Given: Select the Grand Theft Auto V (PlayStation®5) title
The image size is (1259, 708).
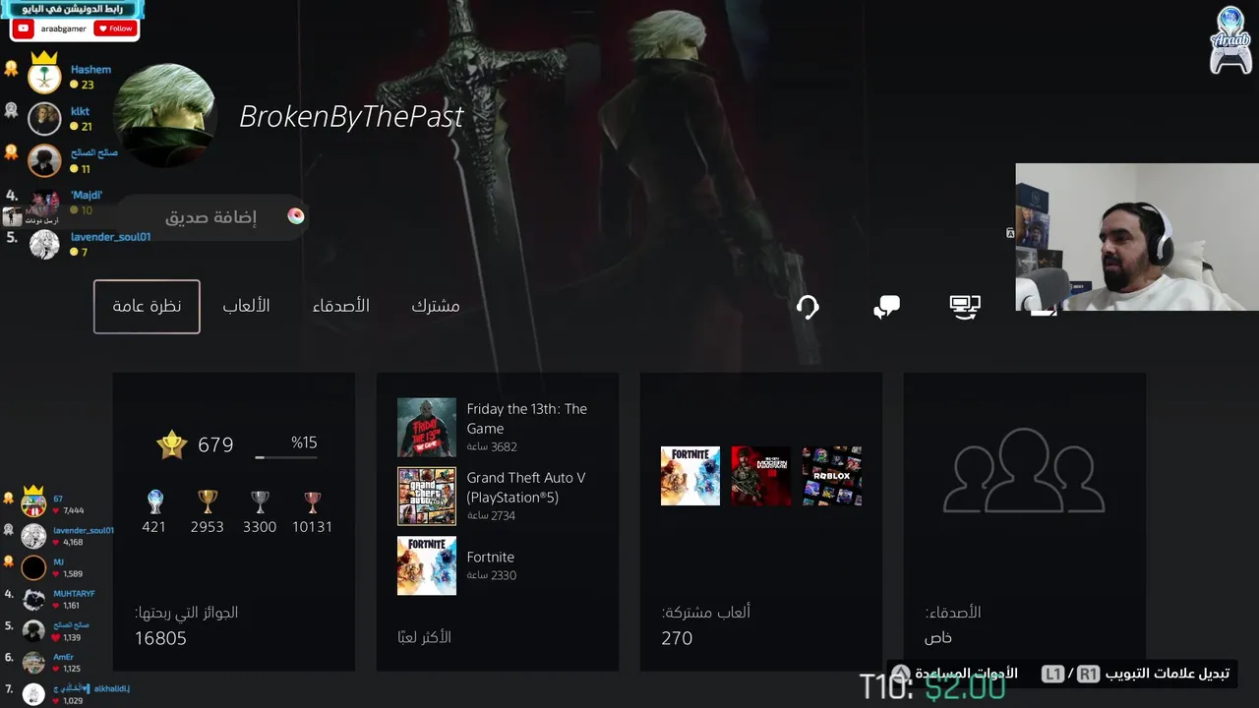Looking at the screenshot, I should click(526, 488).
